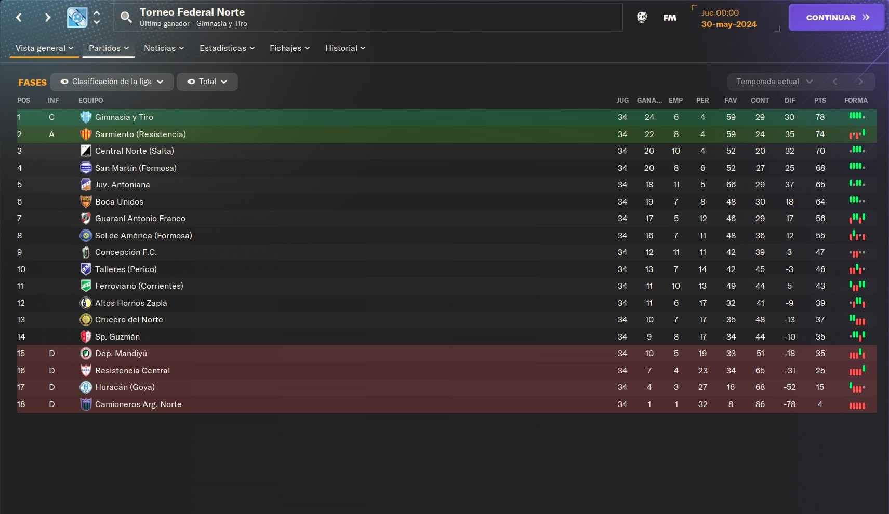Sort table by the PTS column
Viewport: 889px width, 514px height.
coord(820,100)
